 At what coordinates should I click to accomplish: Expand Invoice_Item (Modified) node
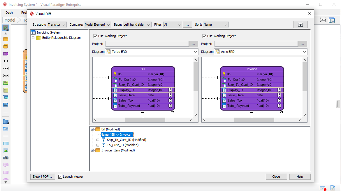click(x=92, y=150)
